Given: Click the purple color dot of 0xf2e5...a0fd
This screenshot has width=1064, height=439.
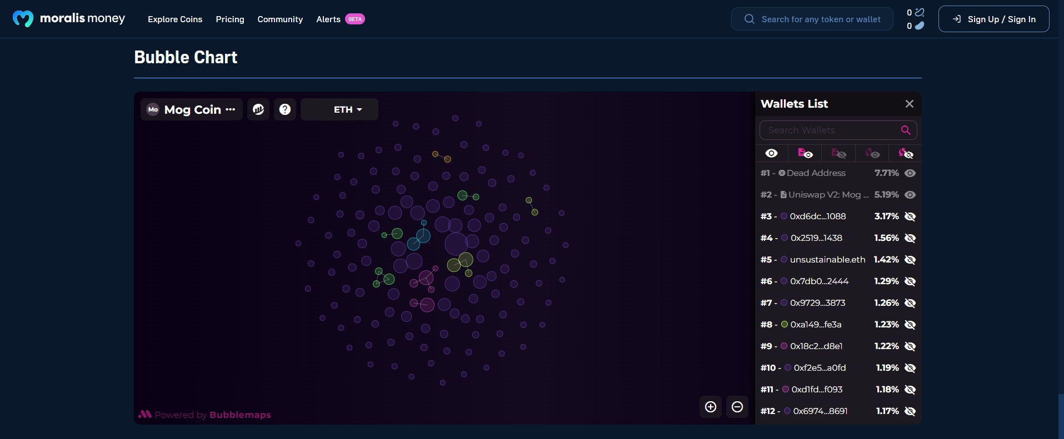Looking at the screenshot, I should click(788, 368).
